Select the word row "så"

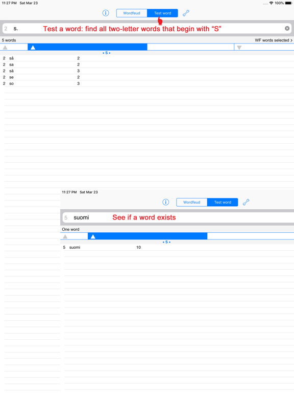147,58
